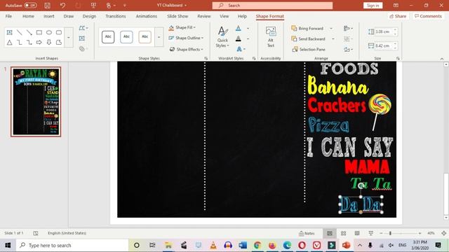
Task: Expand the Shape Styles gallery
Action: (x=159, y=37)
